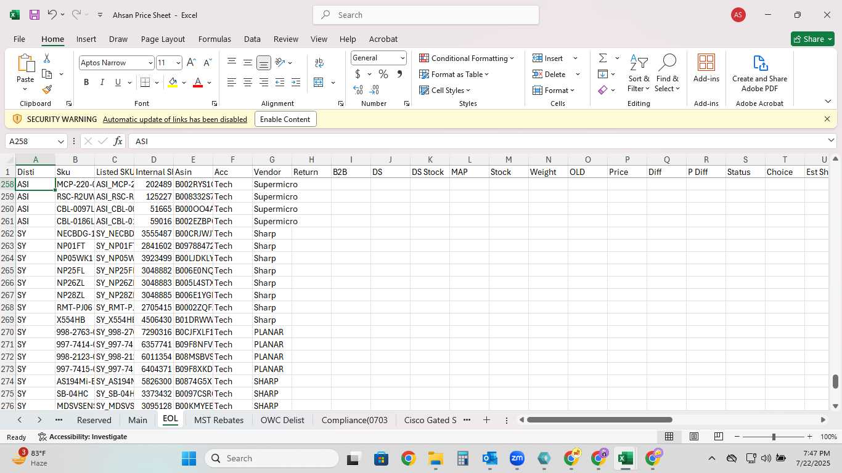Image resolution: width=842 pixels, height=473 pixels.
Task: Create and Share Adobe PDF
Action: (759, 73)
